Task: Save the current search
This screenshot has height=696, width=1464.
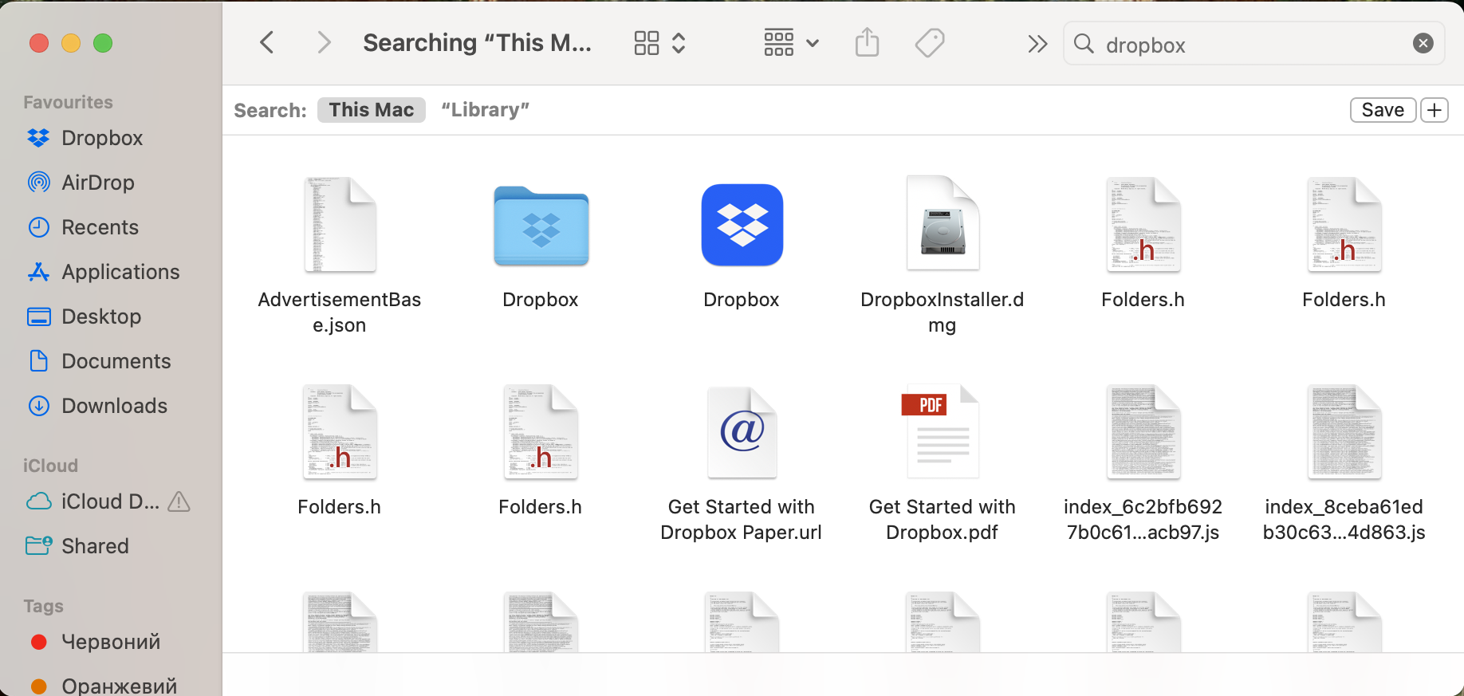Action: pos(1383,110)
